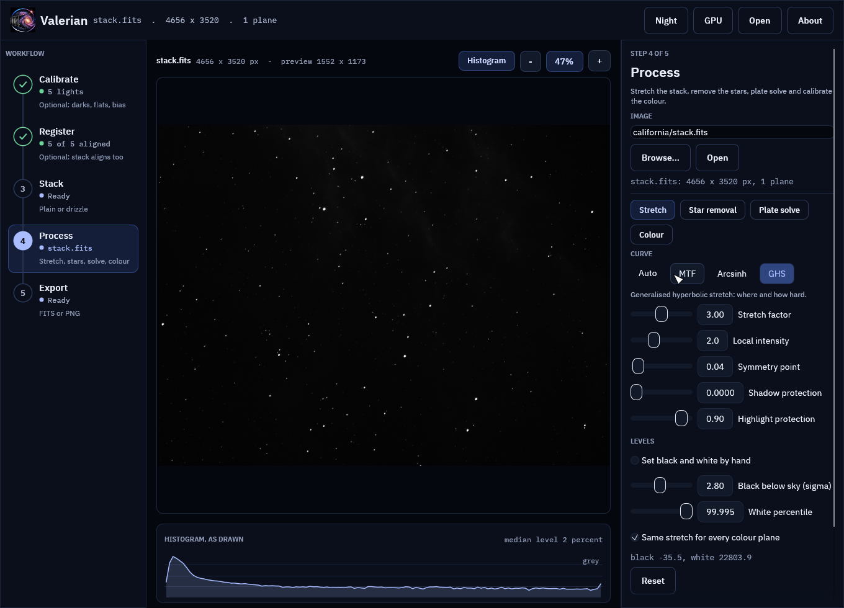The image size is (844, 608).
Task: Toggle the Histogram display button
Action: [x=487, y=61]
